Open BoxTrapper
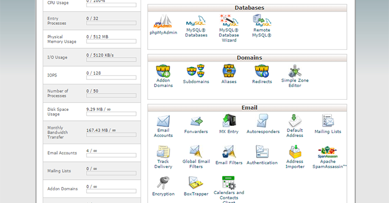Screen dimensions: 389x203 point(196,186)
